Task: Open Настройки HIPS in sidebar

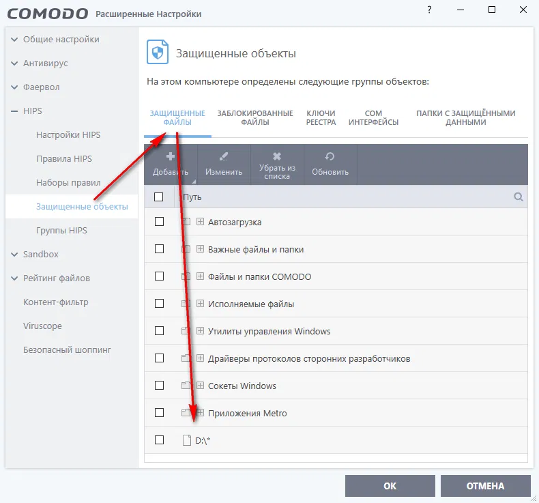Action: [68, 134]
